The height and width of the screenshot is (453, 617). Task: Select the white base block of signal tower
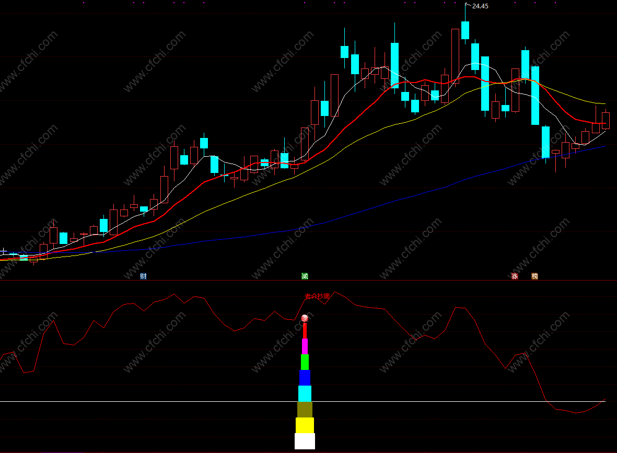pyautogui.click(x=305, y=441)
